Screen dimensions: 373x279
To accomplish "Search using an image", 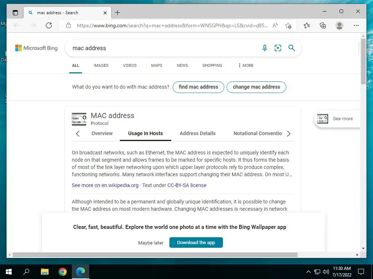I will [278, 48].
